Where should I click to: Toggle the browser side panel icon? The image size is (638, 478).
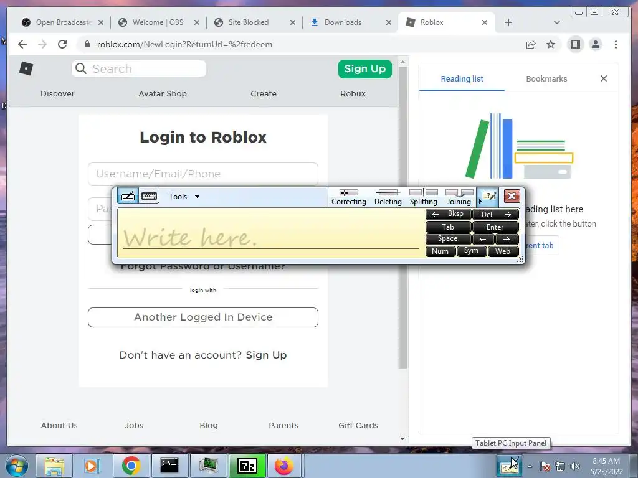pos(575,44)
